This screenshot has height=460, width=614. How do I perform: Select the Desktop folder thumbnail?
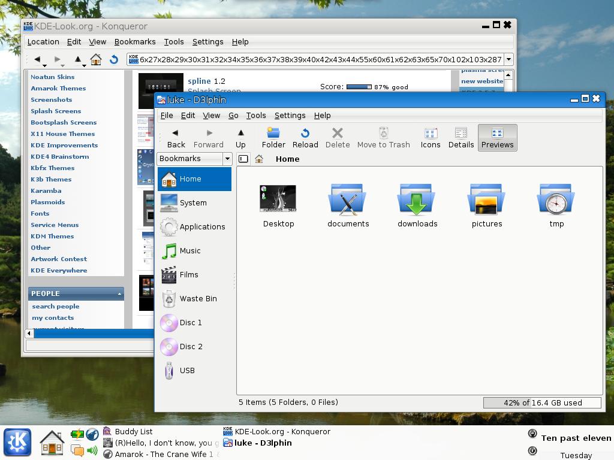(278, 199)
